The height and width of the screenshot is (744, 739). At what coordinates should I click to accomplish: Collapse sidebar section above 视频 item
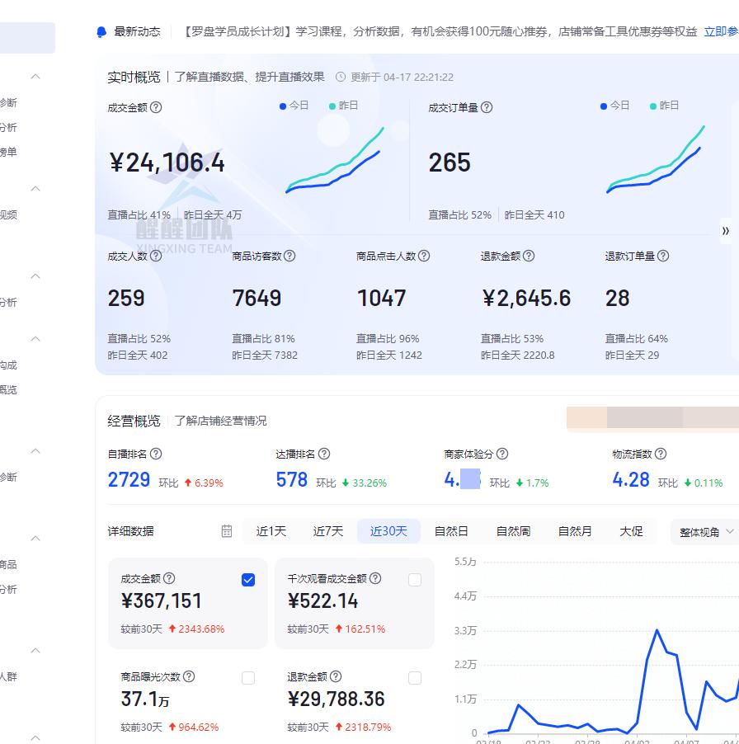tap(35, 188)
